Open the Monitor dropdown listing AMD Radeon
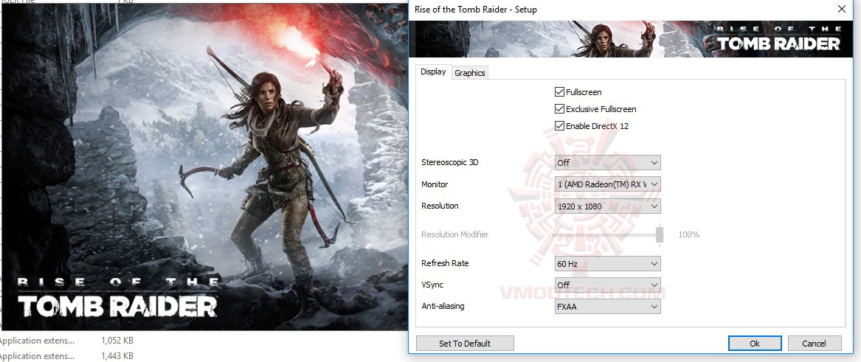Screen dimensions: 861x362 click(608, 184)
